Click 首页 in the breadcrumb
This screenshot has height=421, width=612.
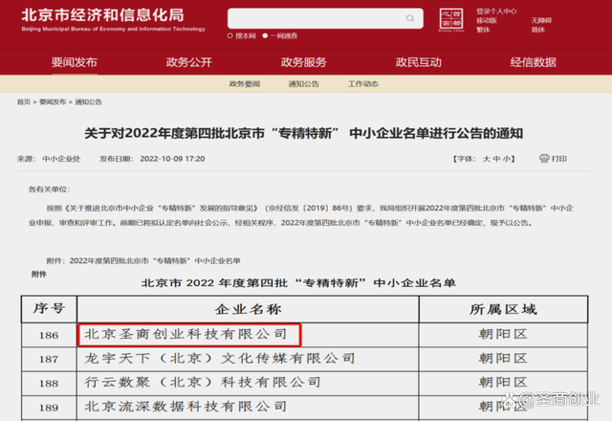pos(23,102)
